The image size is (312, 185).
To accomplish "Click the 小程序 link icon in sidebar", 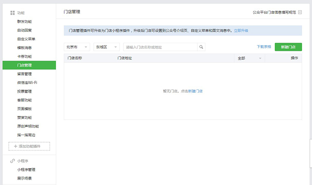I will [x=12, y=160].
